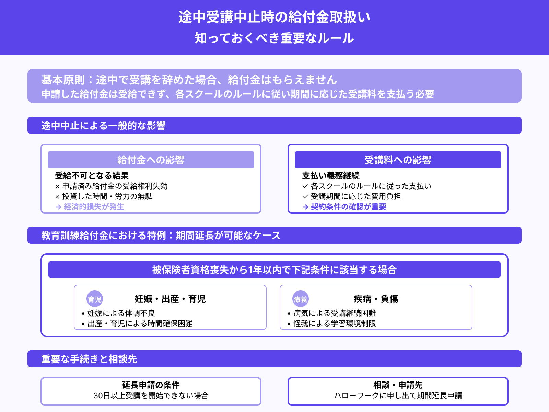Click the 30日以上受講を開始できない場合 text
The height and width of the screenshot is (412, 549).
151,396
